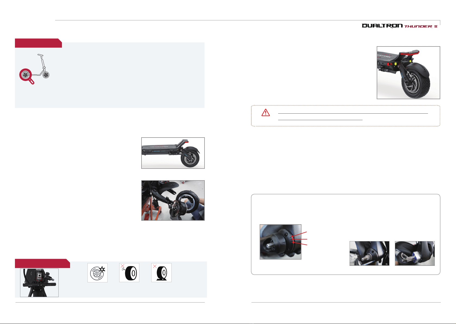Click the tire puncture burst icon
This screenshot has height=324, width=456.
(x=98, y=273)
